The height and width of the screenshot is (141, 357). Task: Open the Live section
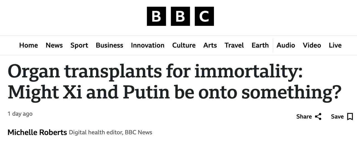[x=335, y=45]
